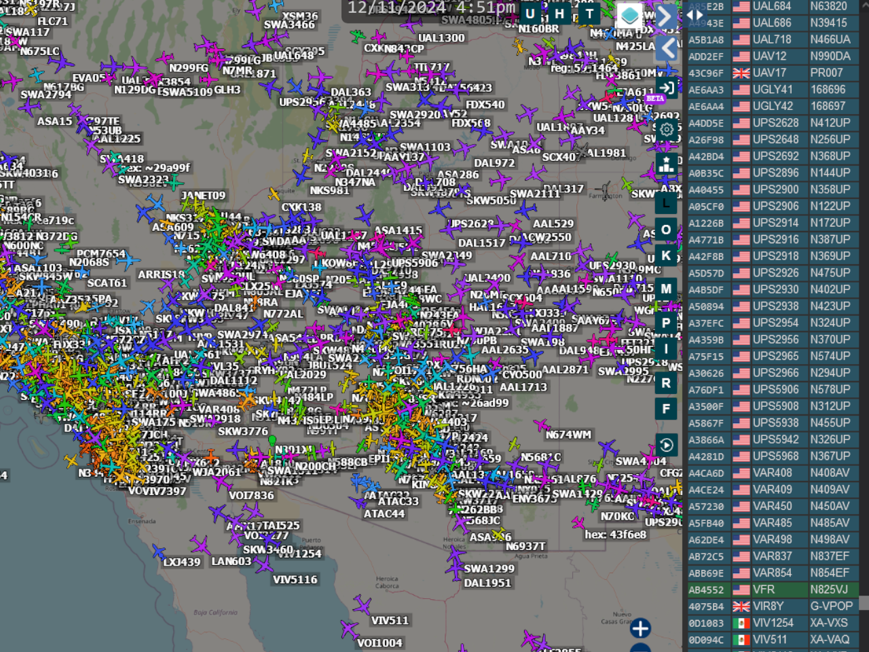Select the UGLY41 row

pos(773,90)
